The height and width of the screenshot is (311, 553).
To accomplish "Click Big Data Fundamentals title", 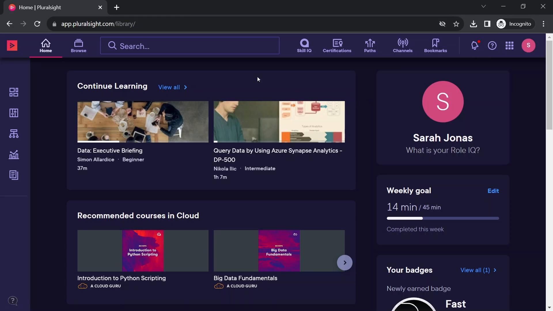I will click(x=245, y=278).
